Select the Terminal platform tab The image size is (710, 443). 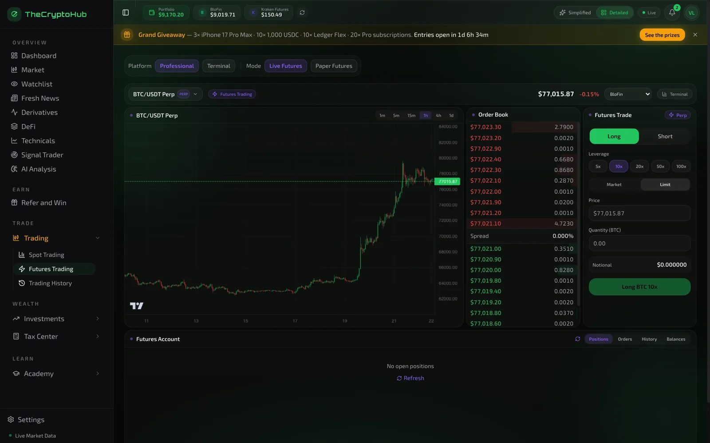coord(219,66)
